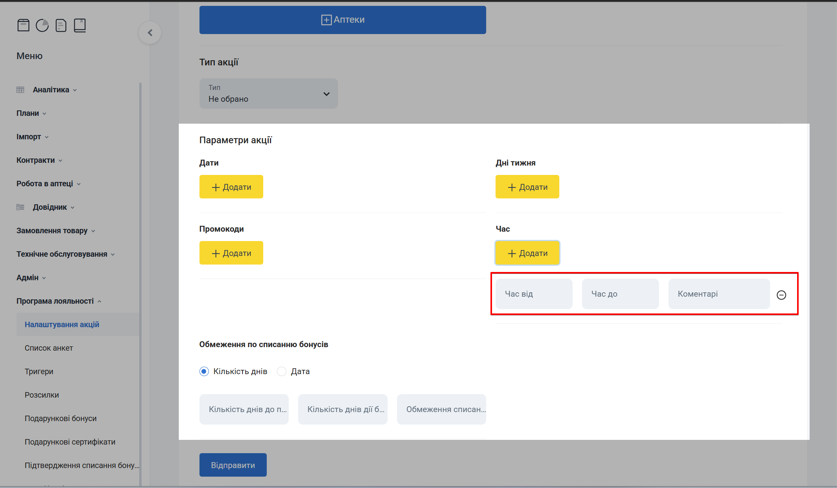Select the Кількість днів radio button
Screen dimensions: 837x488
[204, 371]
